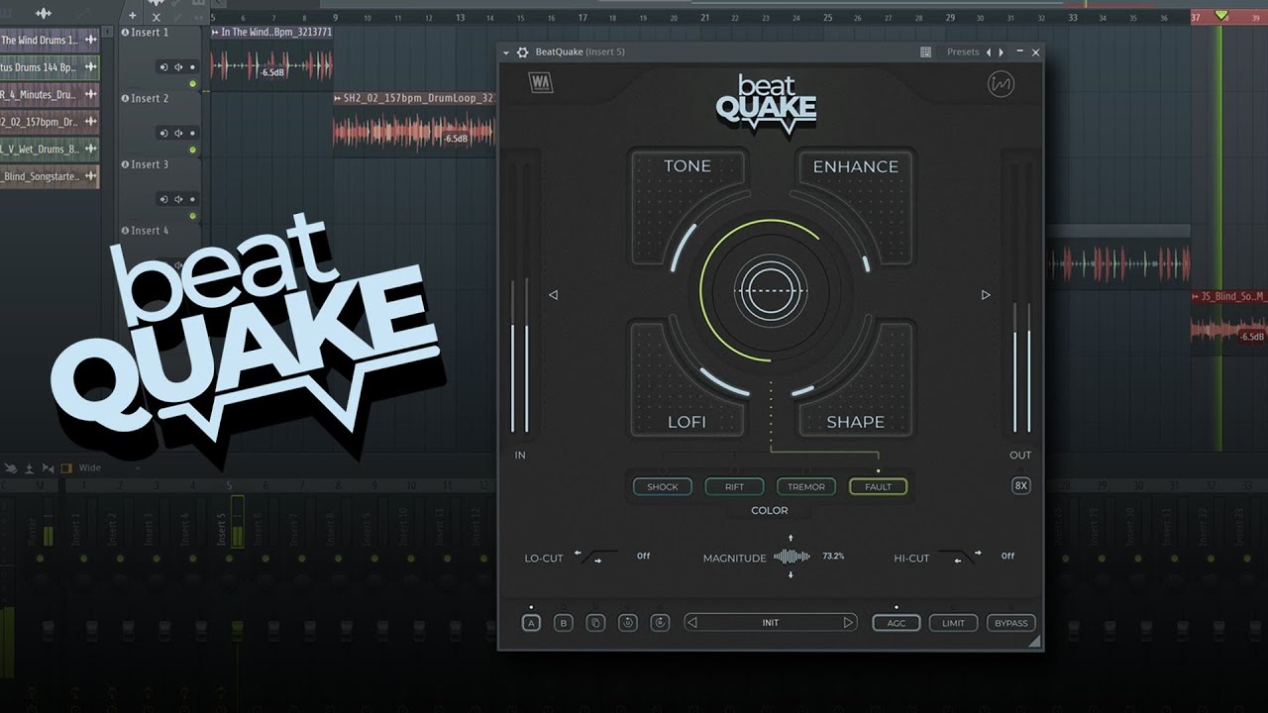Open the Presets menu in plugin title bar

963,51
